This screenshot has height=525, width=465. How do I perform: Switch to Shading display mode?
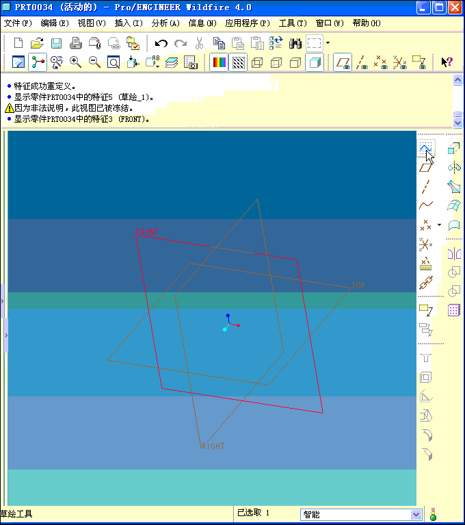click(x=315, y=62)
